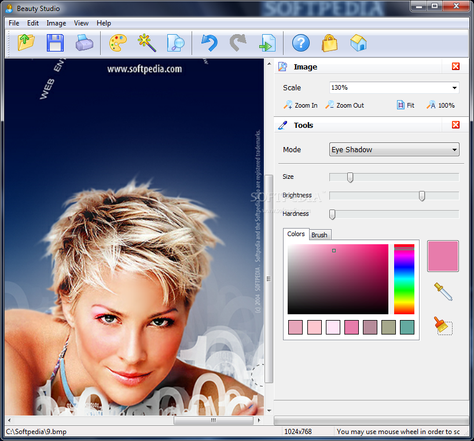Click the rainbow hue strip
The width and height of the screenshot is (474, 441).
tap(404, 280)
